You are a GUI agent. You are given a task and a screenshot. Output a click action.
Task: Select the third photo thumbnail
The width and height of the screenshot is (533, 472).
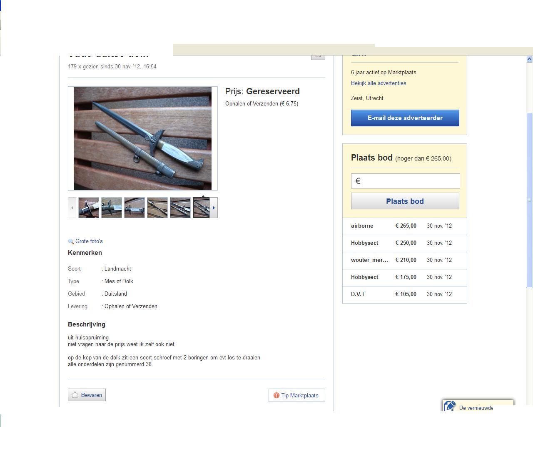pos(134,208)
